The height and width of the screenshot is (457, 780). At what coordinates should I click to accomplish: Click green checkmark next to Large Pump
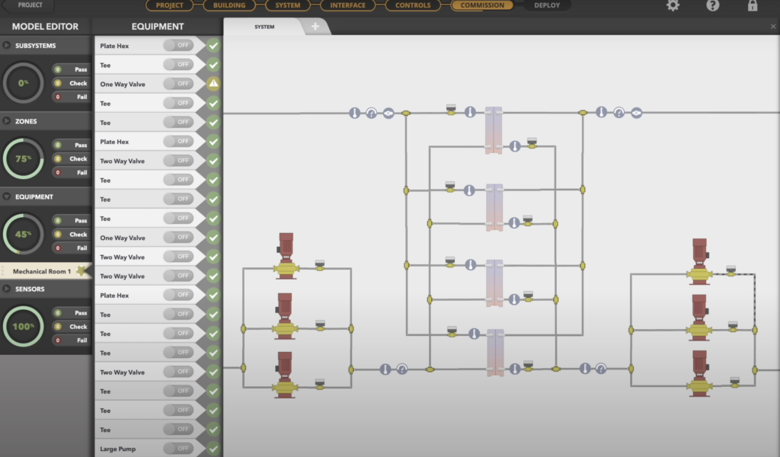click(x=213, y=449)
